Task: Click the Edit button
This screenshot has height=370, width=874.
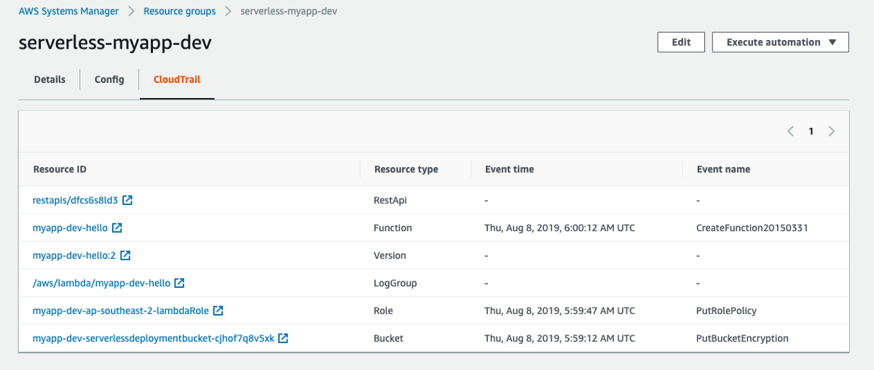Action: pyautogui.click(x=681, y=42)
